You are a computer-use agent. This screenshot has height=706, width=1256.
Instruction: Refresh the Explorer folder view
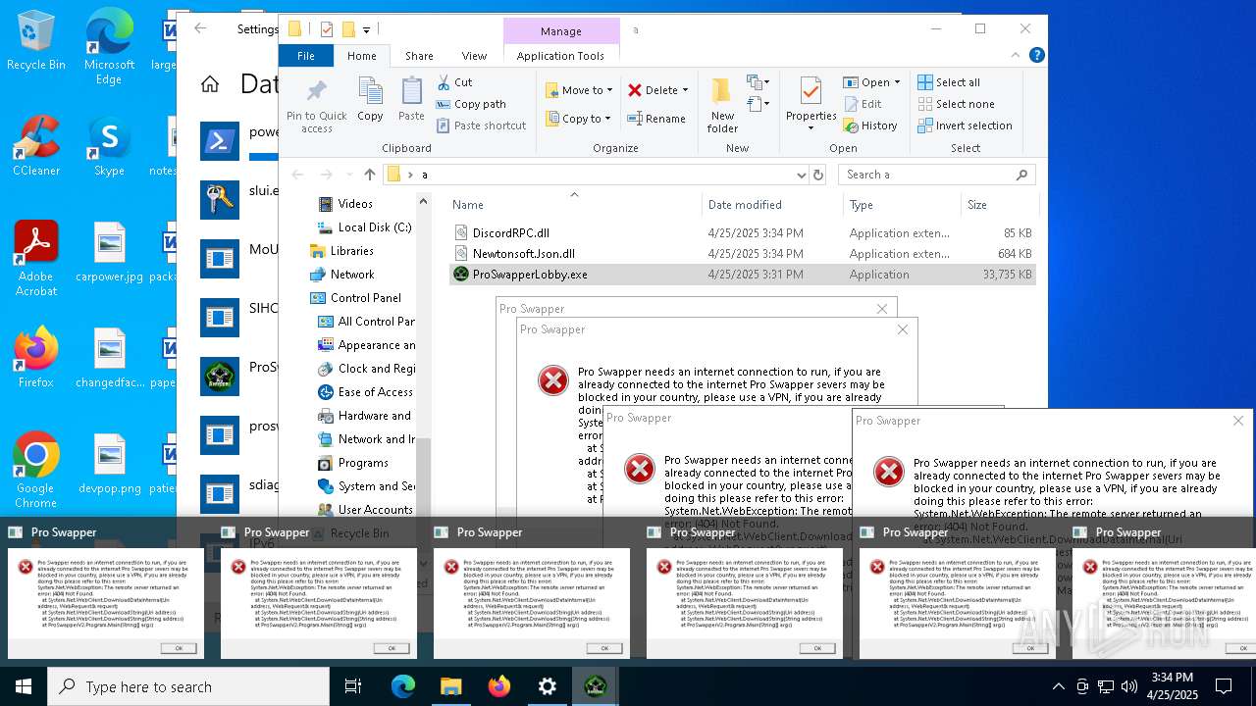[818, 175]
